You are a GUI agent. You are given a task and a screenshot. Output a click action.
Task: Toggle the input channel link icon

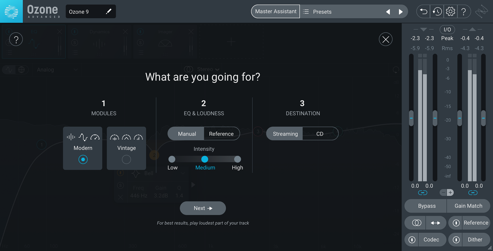423,193
